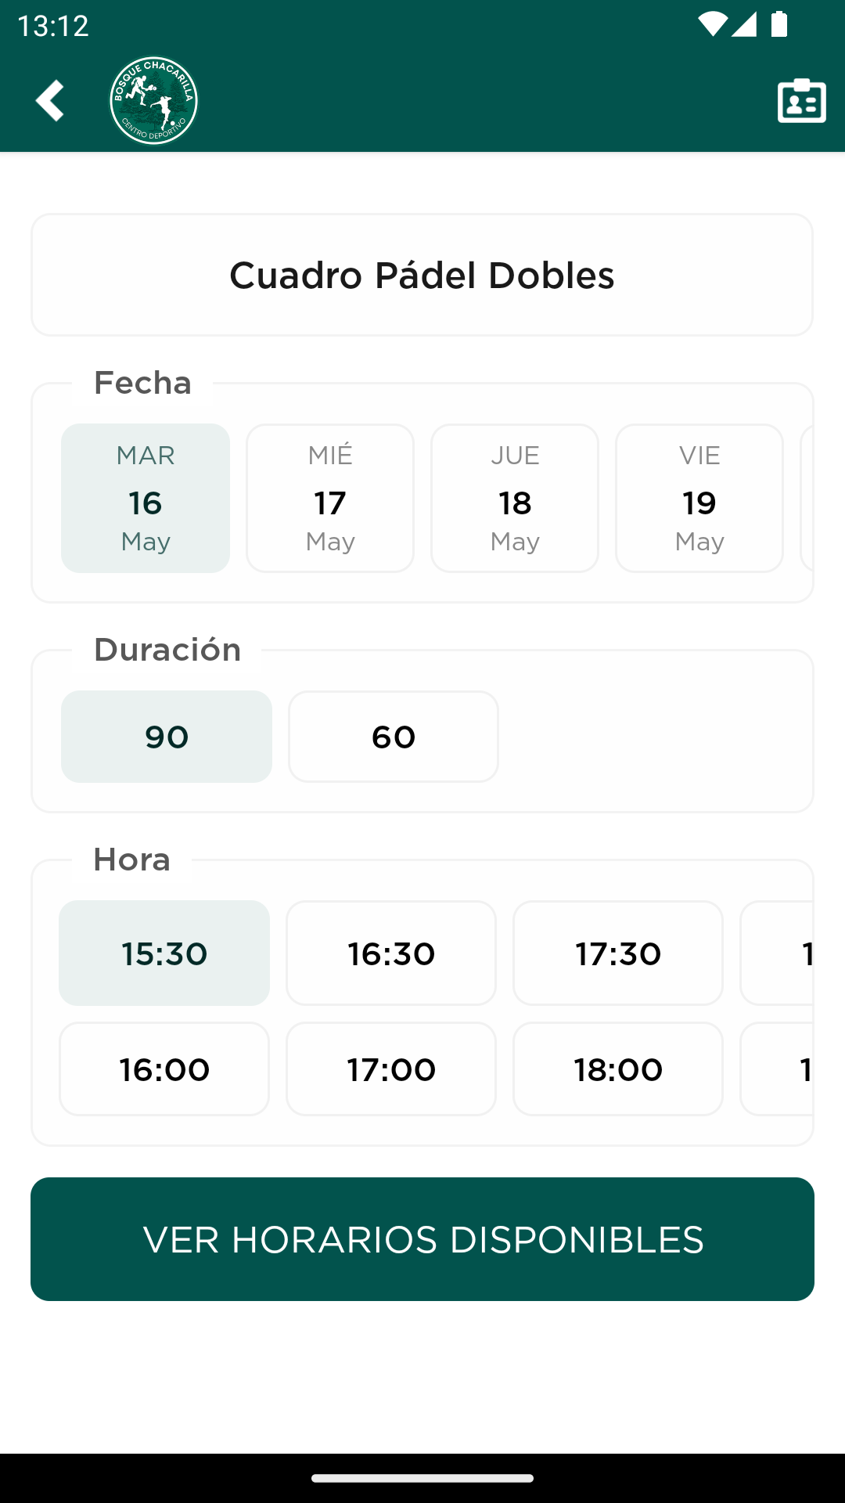Image resolution: width=845 pixels, height=1503 pixels.
Task: Set duration to 90 minutes
Action: click(x=167, y=737)
